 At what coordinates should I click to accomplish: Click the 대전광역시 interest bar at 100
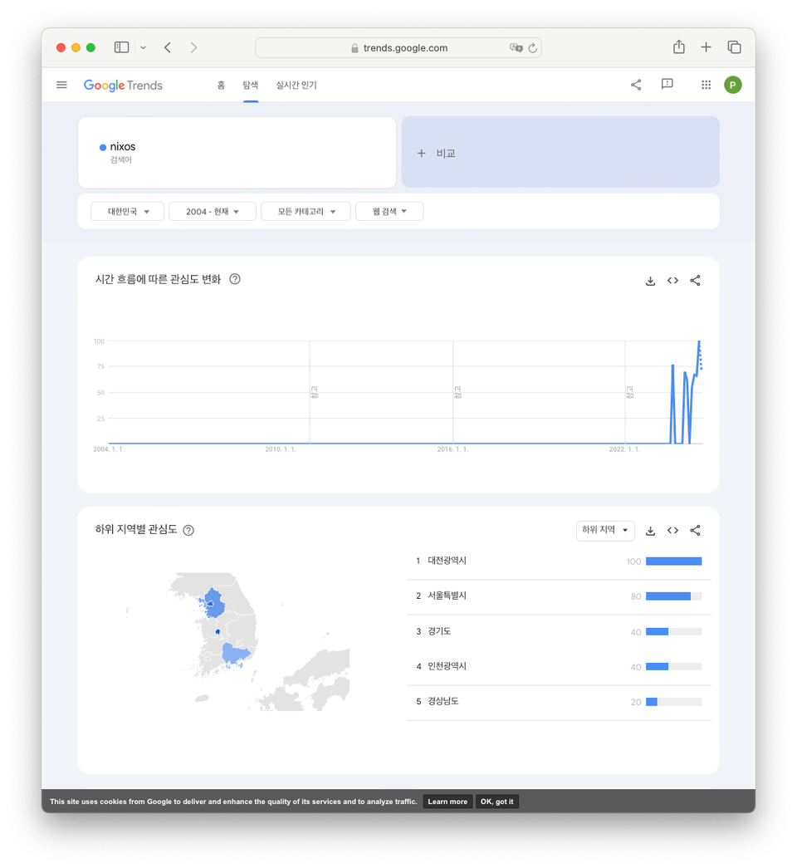(673, 562)
